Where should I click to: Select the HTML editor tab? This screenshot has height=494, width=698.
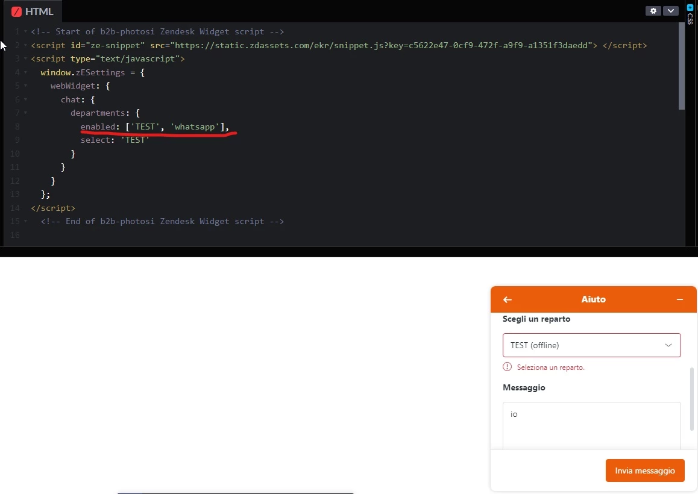33,11
